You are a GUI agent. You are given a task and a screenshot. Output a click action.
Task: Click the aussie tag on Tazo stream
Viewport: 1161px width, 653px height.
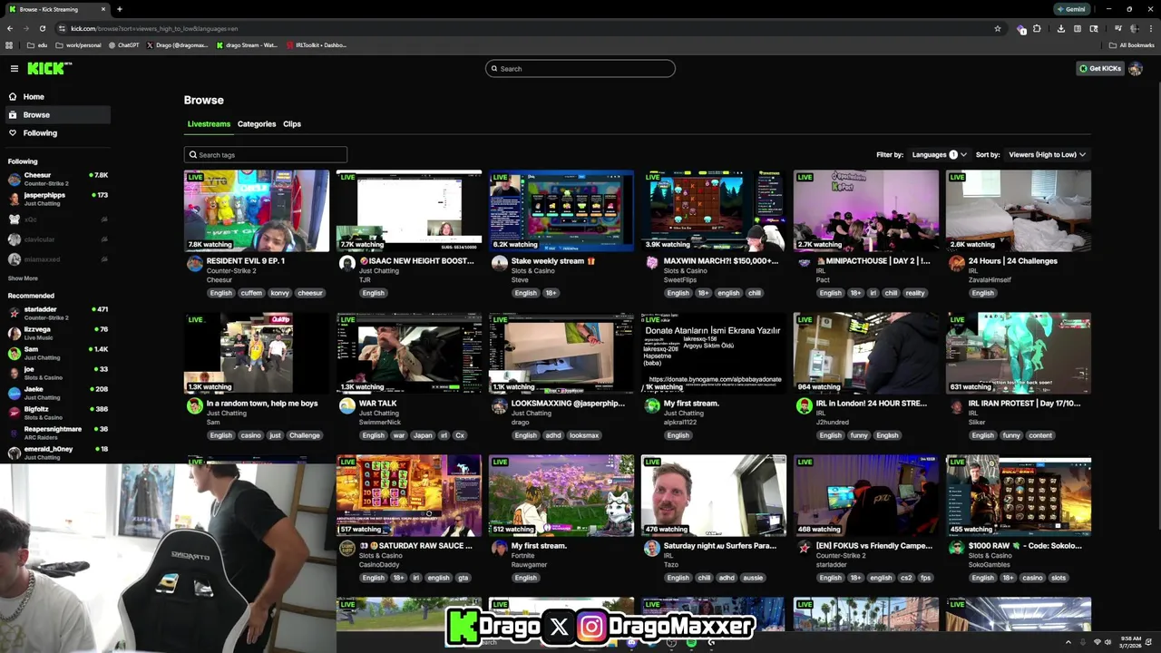[753, 578]
